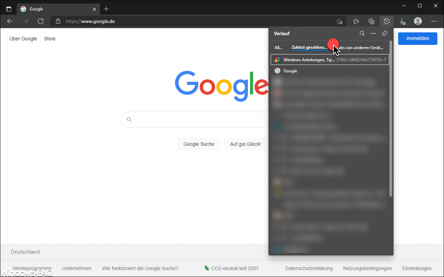
Task: Open the Nutzungsbedingungen footer link
Action: click(368, 268)
